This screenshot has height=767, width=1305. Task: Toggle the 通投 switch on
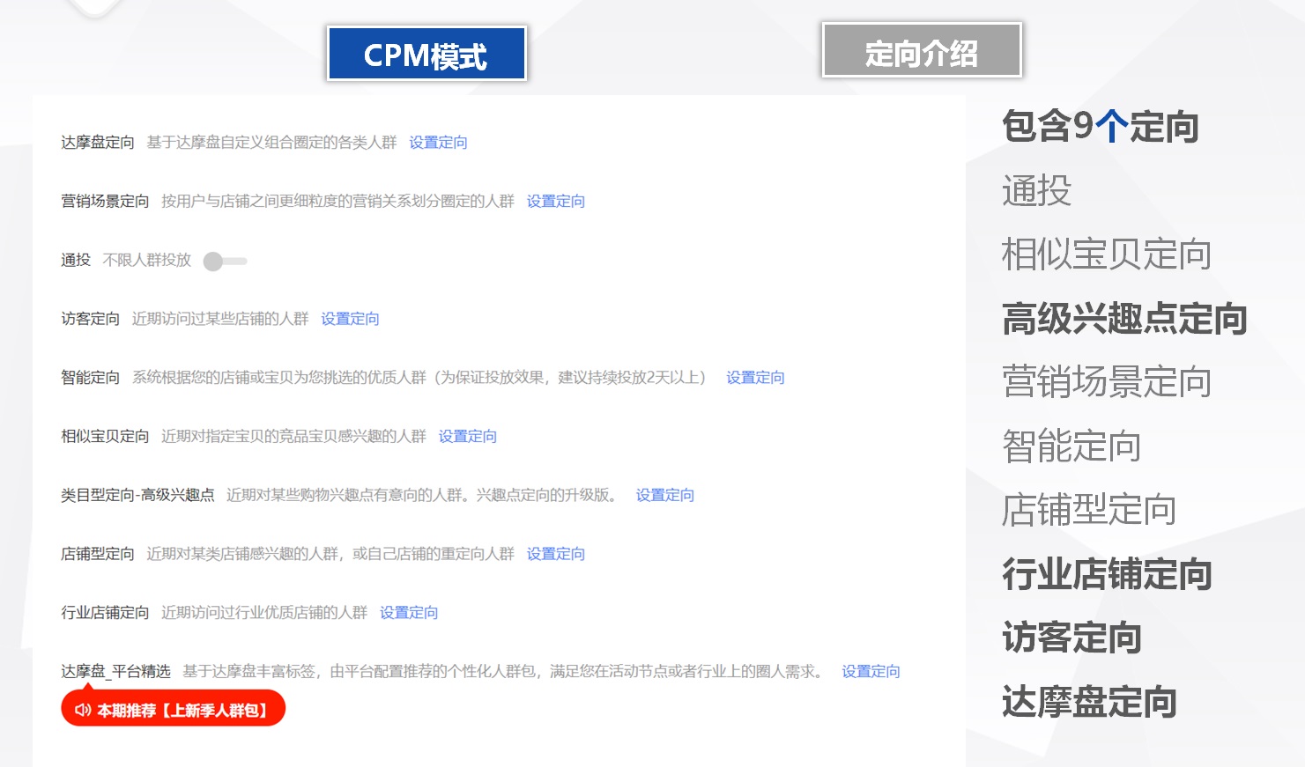pyautogui.click(x=225, y=261)
